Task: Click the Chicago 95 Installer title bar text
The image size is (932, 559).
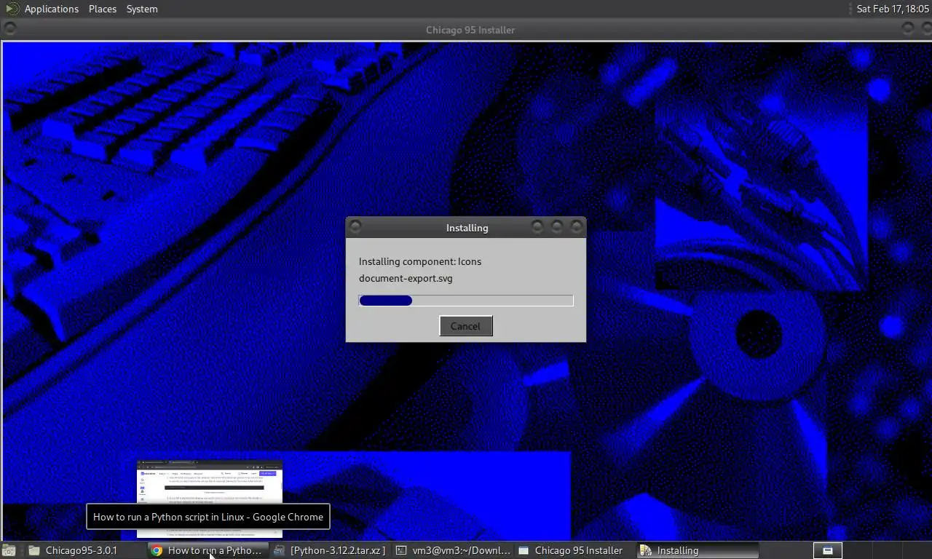Action: (x=470, y=30)
